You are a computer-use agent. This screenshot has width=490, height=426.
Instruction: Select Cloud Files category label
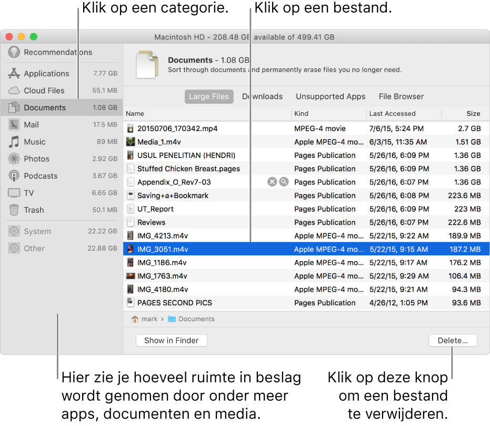[44, 91]
